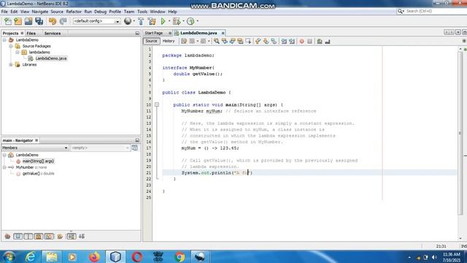Viewport: 467px width, 263px height.
Task: Collapse the lambdademo package node
Action: 18,52
